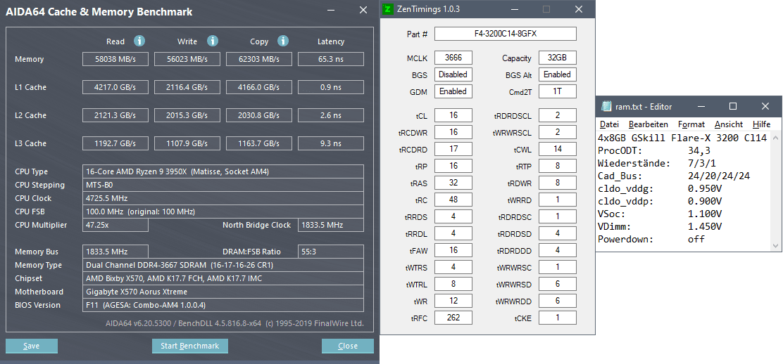The width and height of the screenshot is (783, 364).
Task: Click Memory Copy value 62303 MB/s
Action: 259,59
